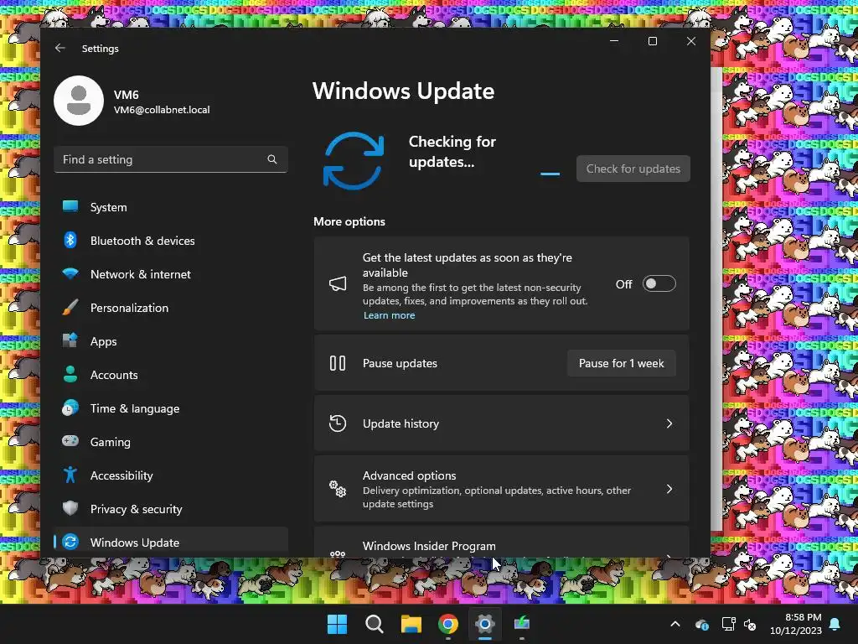Click the cloud status icon in system tray
The height and width of the screenshot is (644, 858).
pyautogui.click(x=702, y=624)
